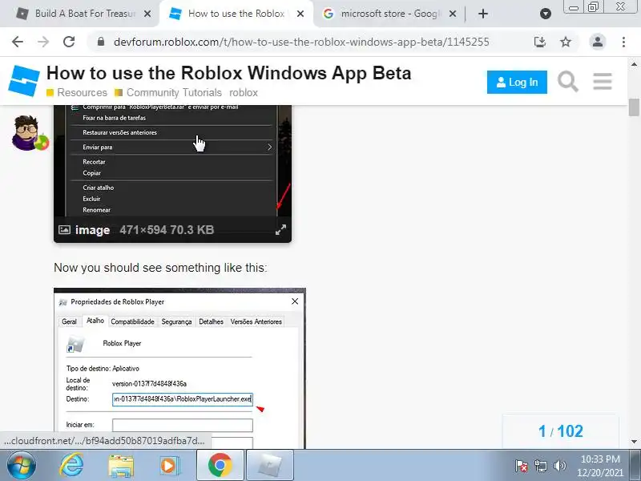Open Windows Media Player from taskbar
Image resolution: width=641 pixels, height=481 pixels.
point(168,466)
